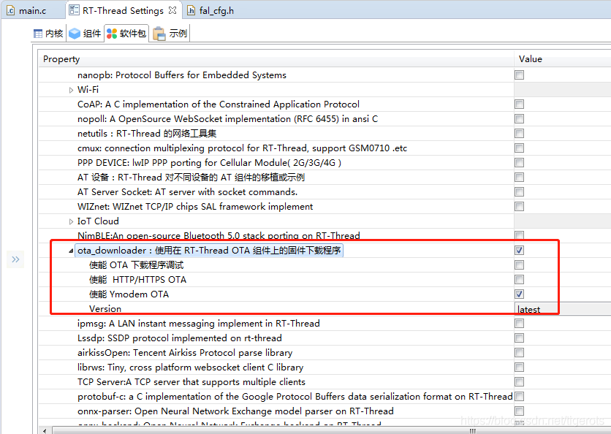Close the RT-Thread Settings tab

(x=172, y=10)
